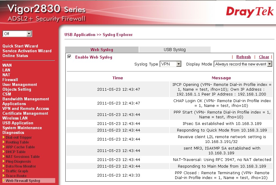Click arrow icon beside Ping Diagnosis
This screenshot has height=185, width=276.
click(x=4, y=161)
